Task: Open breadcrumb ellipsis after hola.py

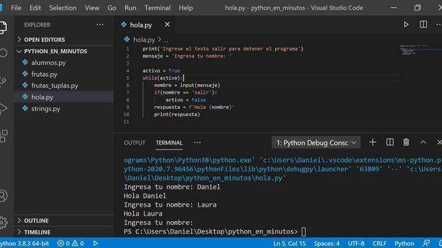Action: 166,40
